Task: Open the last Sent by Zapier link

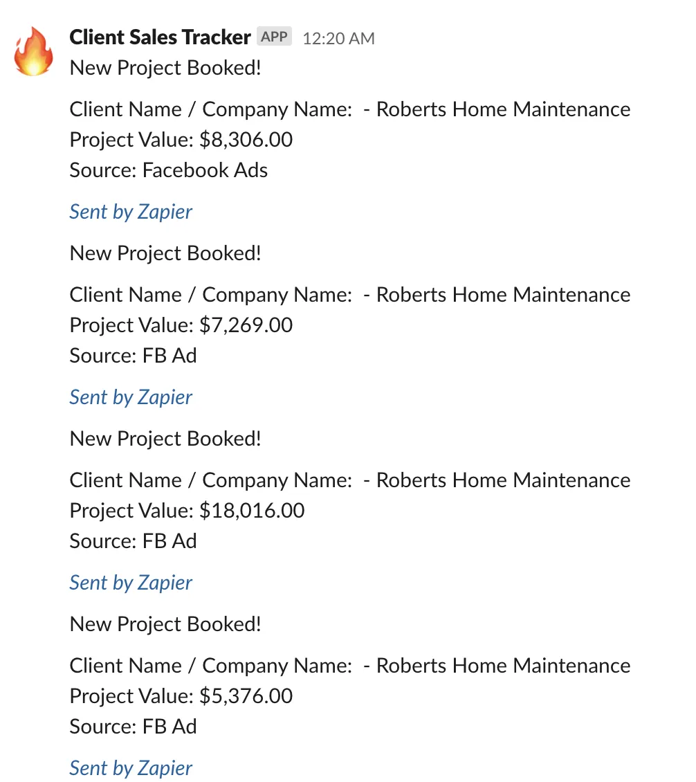Action: [x=131, y=769]
